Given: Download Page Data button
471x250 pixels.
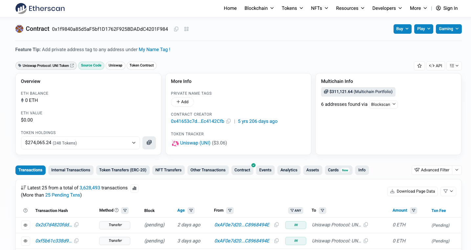Looking at the screenshot, I should (x=413, y=191).
